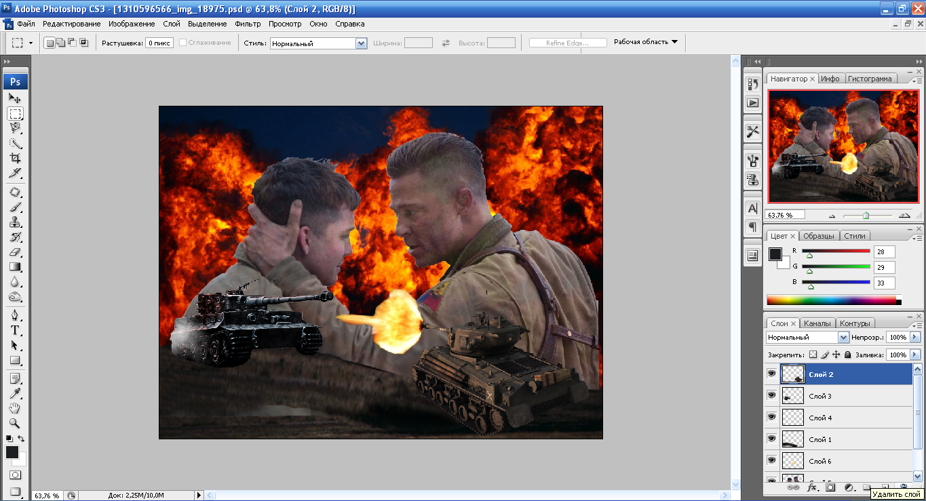The image size is (926, 501).
Task: Select the Pen tool
Action: point(15,316)
